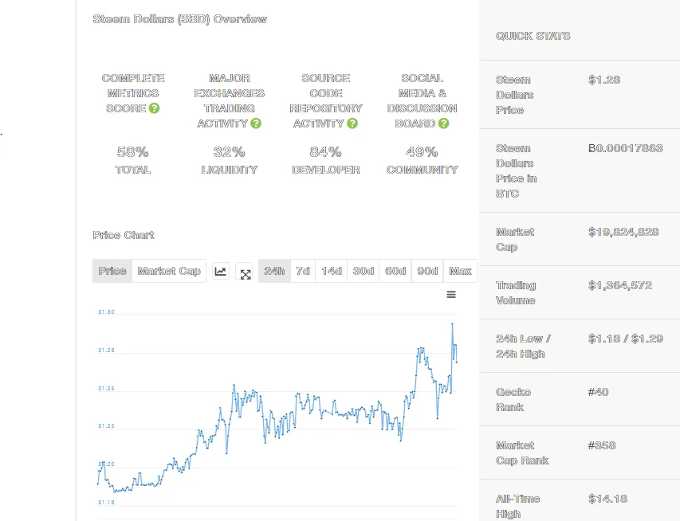Click the Gecko Rank label

[513, 400]
